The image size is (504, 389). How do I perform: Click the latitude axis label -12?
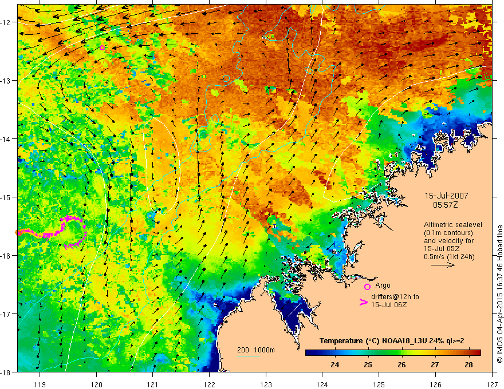point(6,22)
